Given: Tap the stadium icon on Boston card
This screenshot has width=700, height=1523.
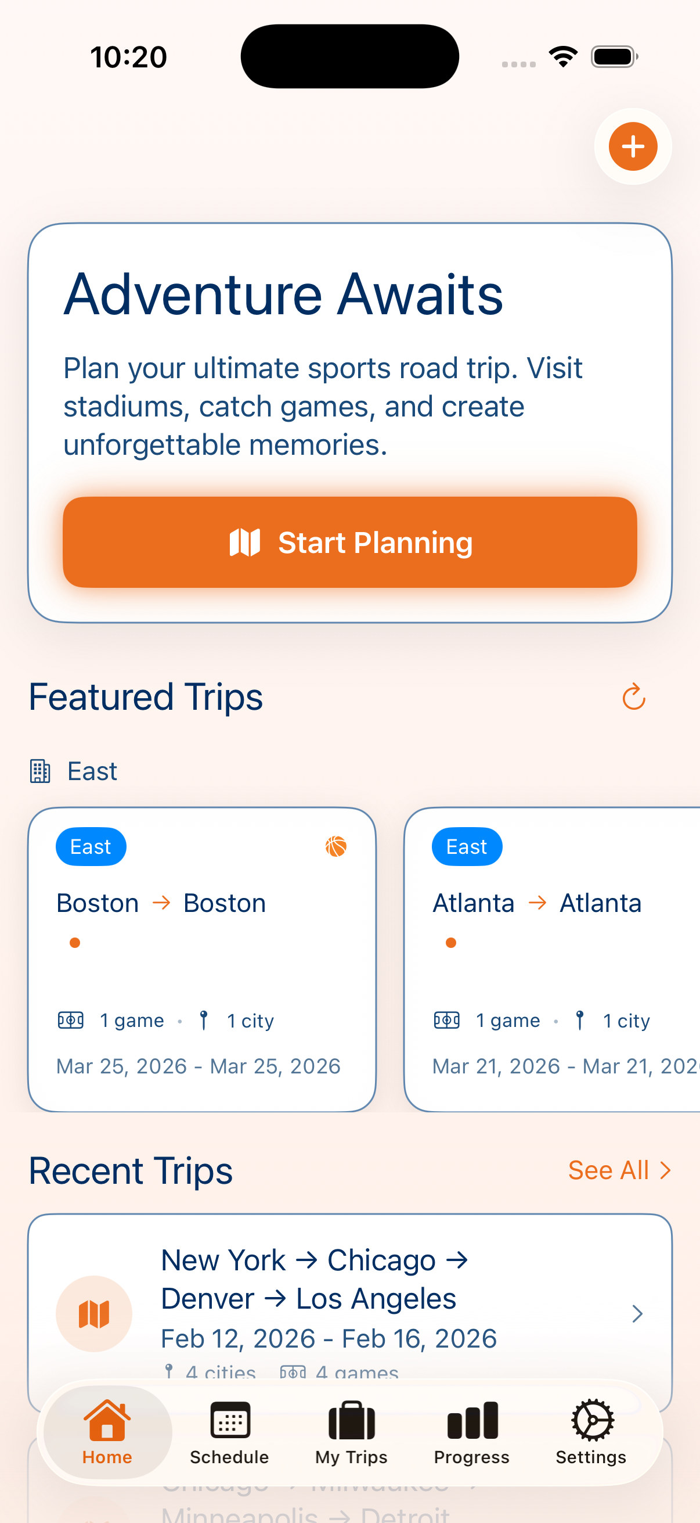Looking at the screenshot, I should coord(70,1020).
